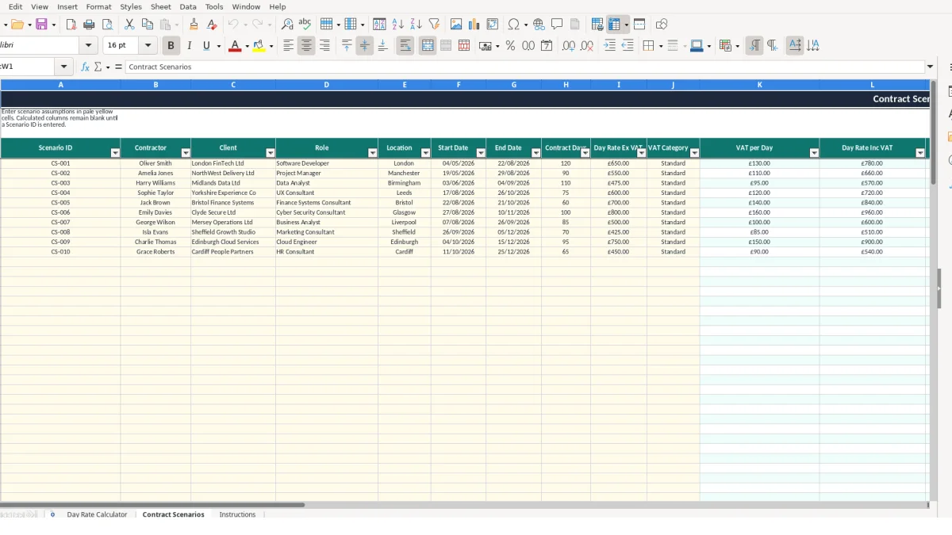Open Print Preview from the toolbar
Viewport: 952px width, 535px height.
[108, 25]
